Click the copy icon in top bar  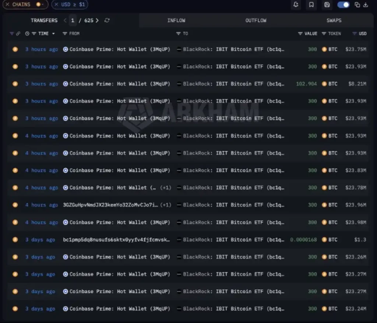click(x=357, y=4)
